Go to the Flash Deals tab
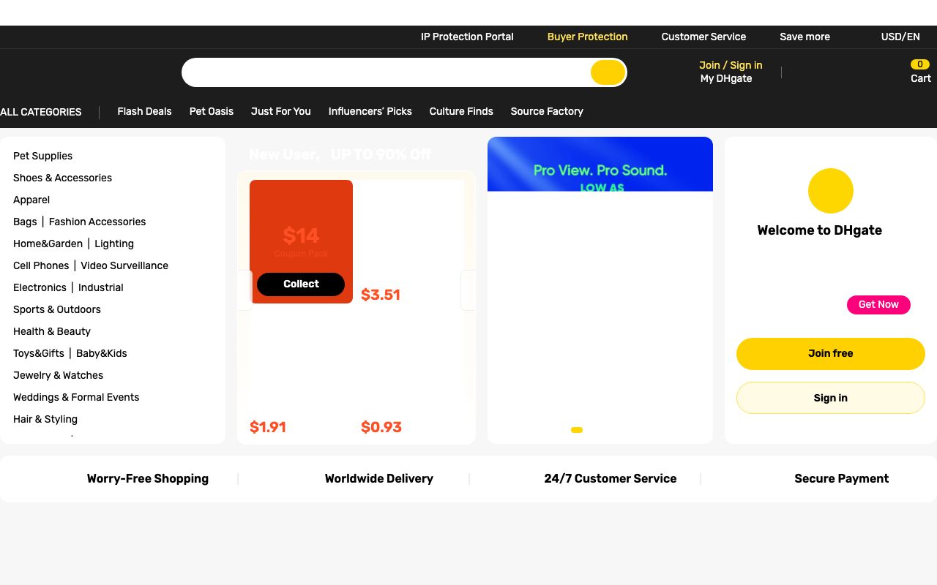Viewport: 937px width, 585px height. point(144,111)
